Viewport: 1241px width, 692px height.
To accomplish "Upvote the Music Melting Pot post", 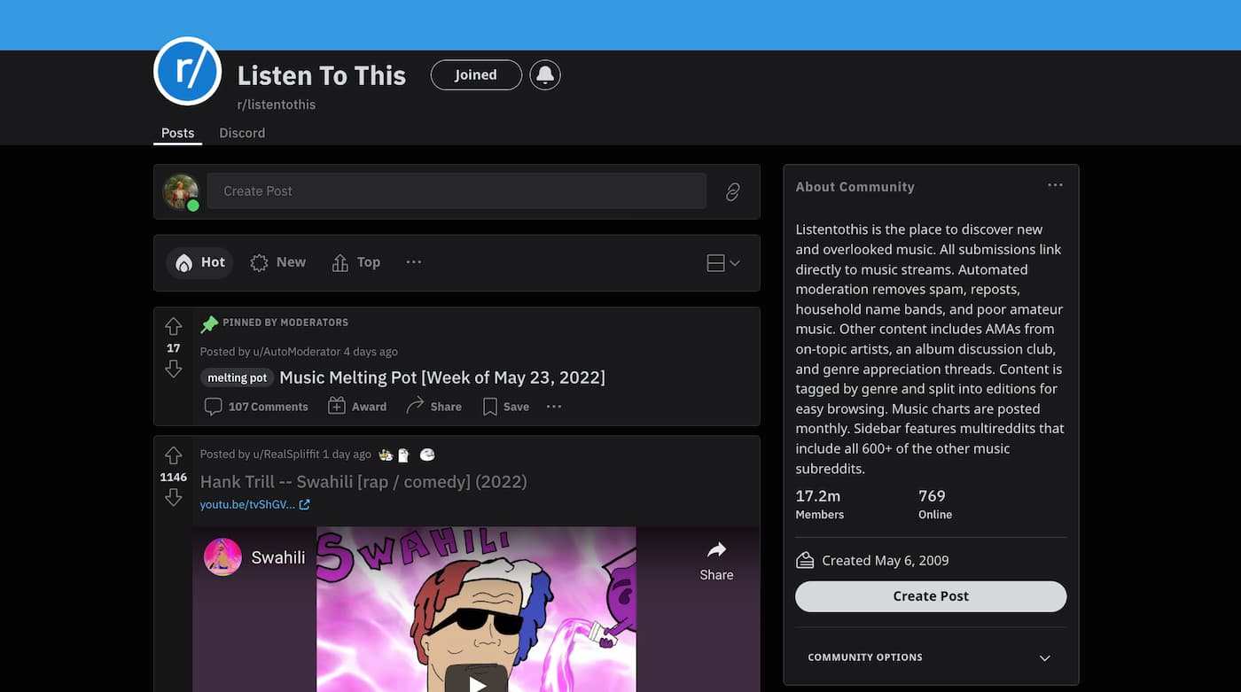I will click(174, 326).
